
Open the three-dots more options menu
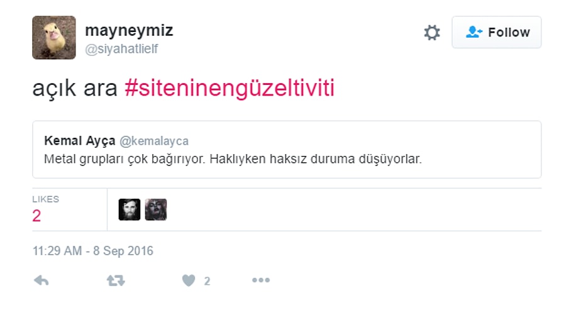tap(261, 280)
